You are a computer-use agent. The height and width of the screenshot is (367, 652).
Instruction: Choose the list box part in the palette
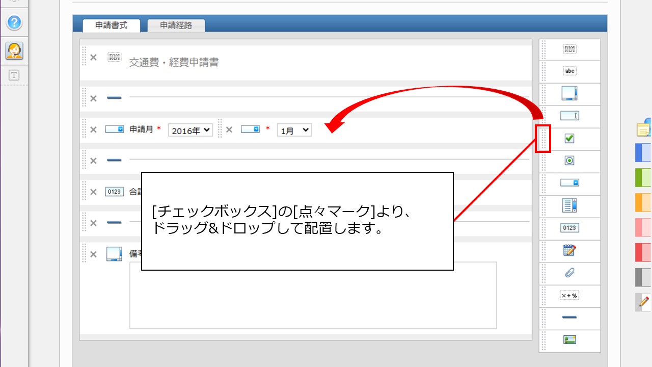569,206
